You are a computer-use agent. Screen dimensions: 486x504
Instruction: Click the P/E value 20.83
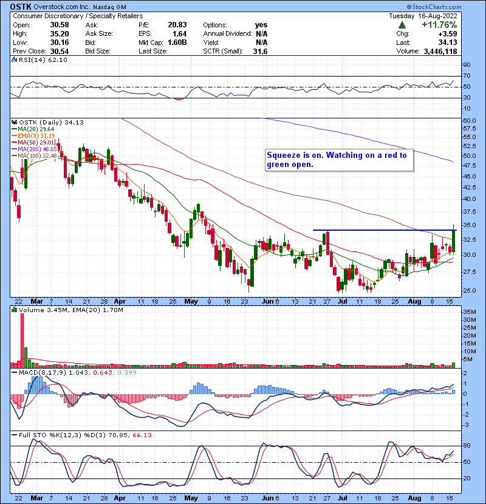177,25
